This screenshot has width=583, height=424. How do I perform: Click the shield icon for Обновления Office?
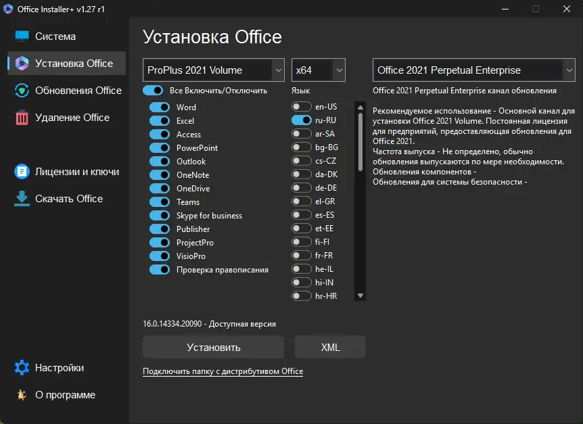(x=22, y=91)
